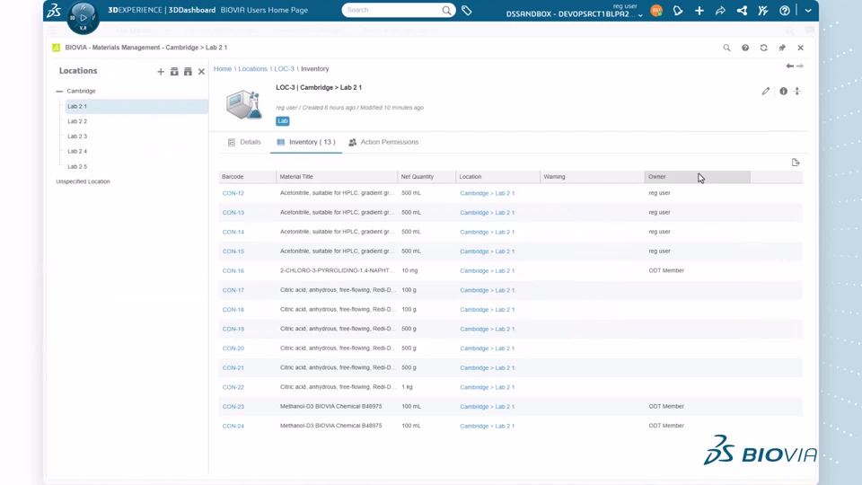
Task: Click the Lab tag badge
Action: pyautogui.click(x=283, y=121)
